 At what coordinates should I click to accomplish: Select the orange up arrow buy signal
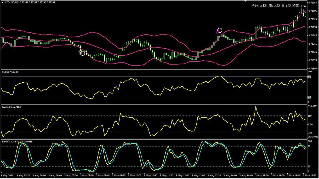point(80,52)
